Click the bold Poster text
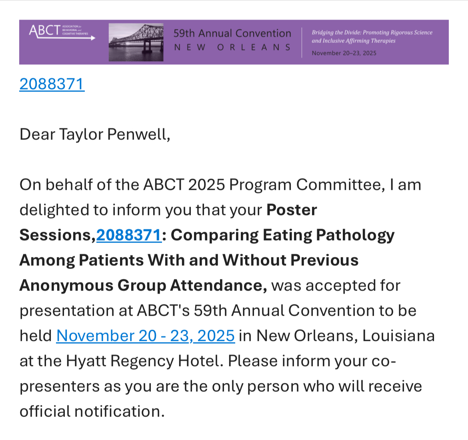Screen dimensions: 468x440 (x=292, y=210)
